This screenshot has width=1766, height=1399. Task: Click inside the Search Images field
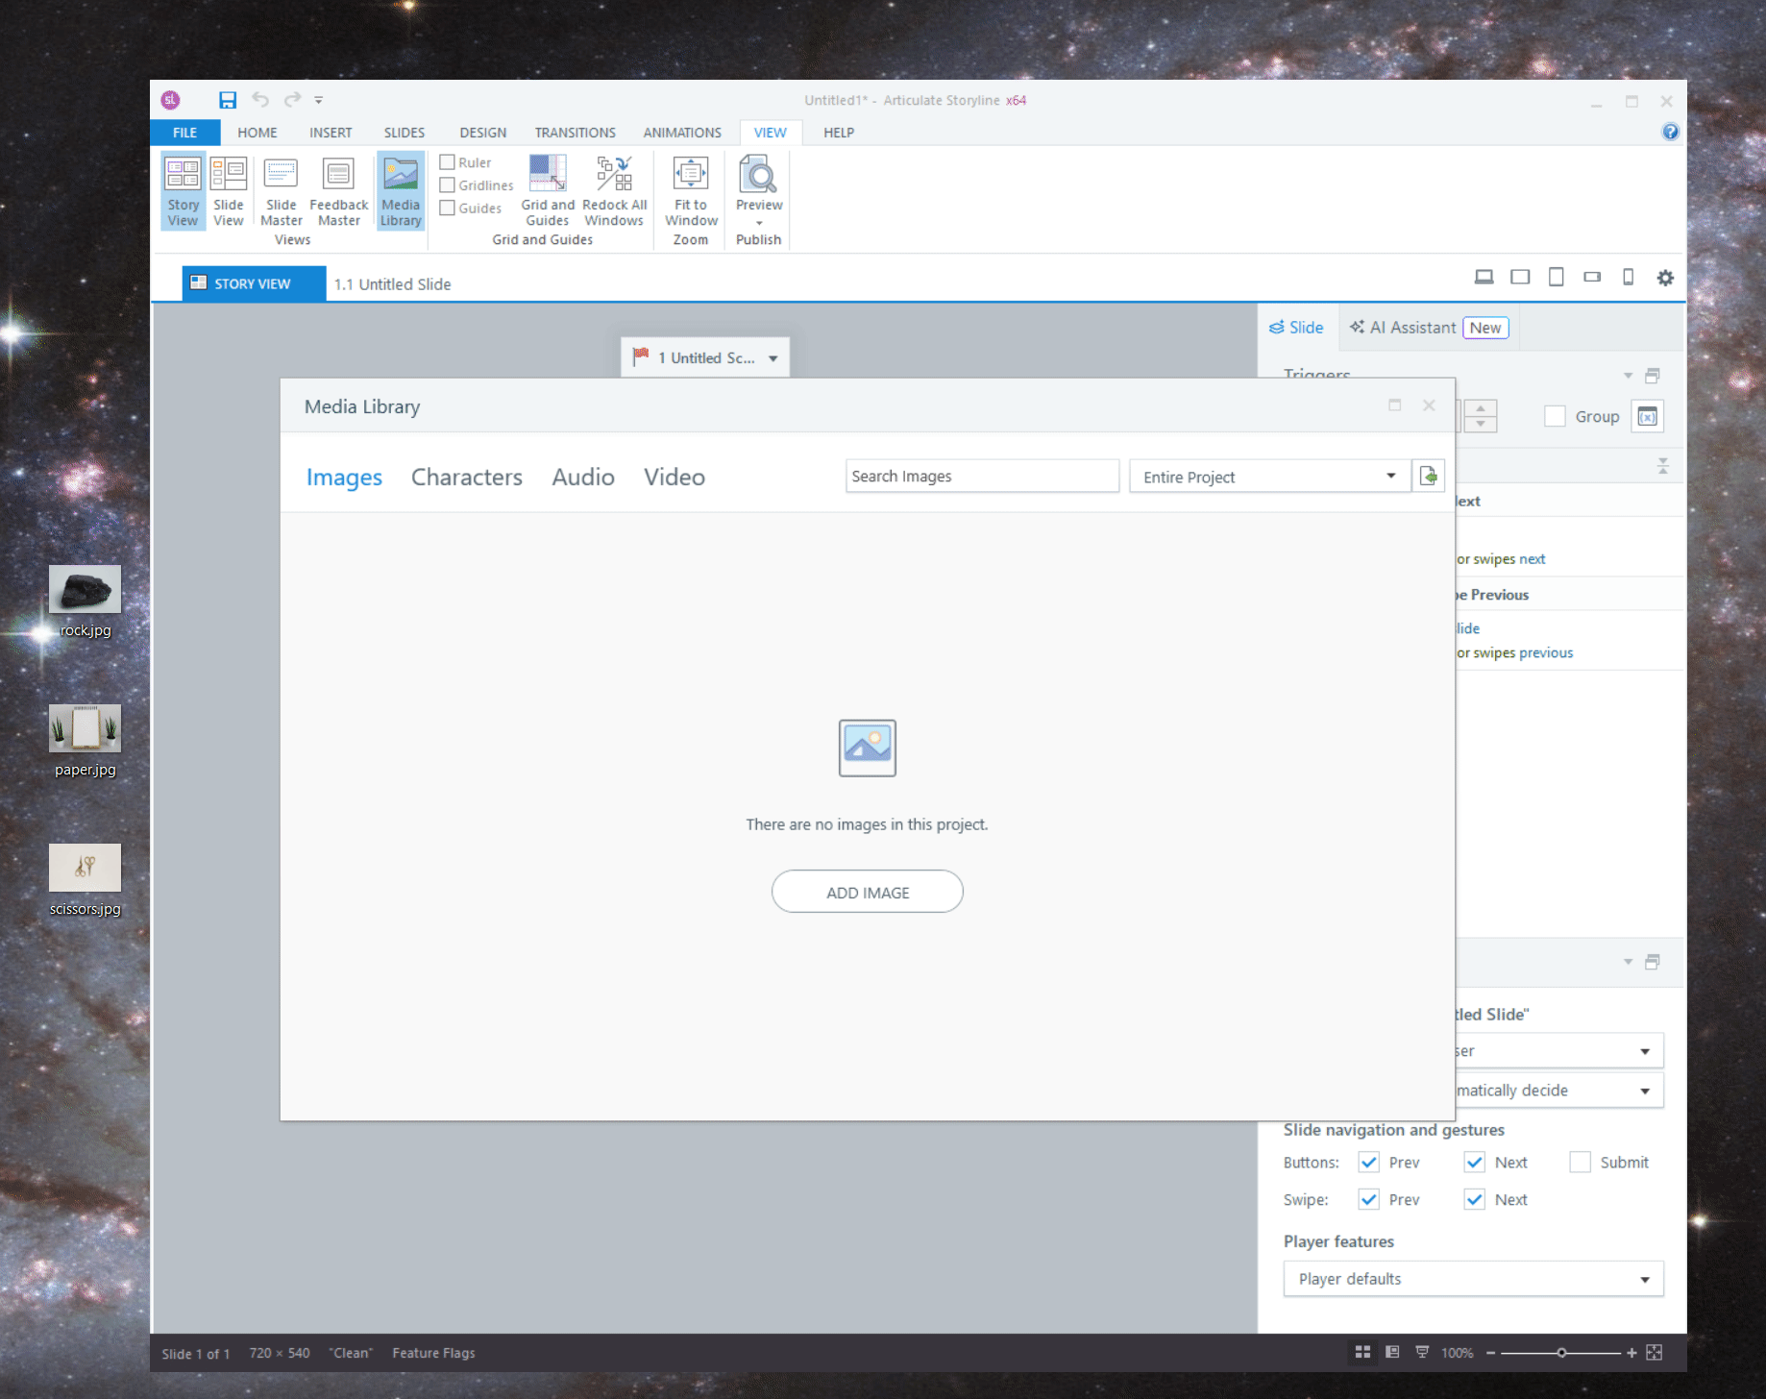tap(981, 476)
